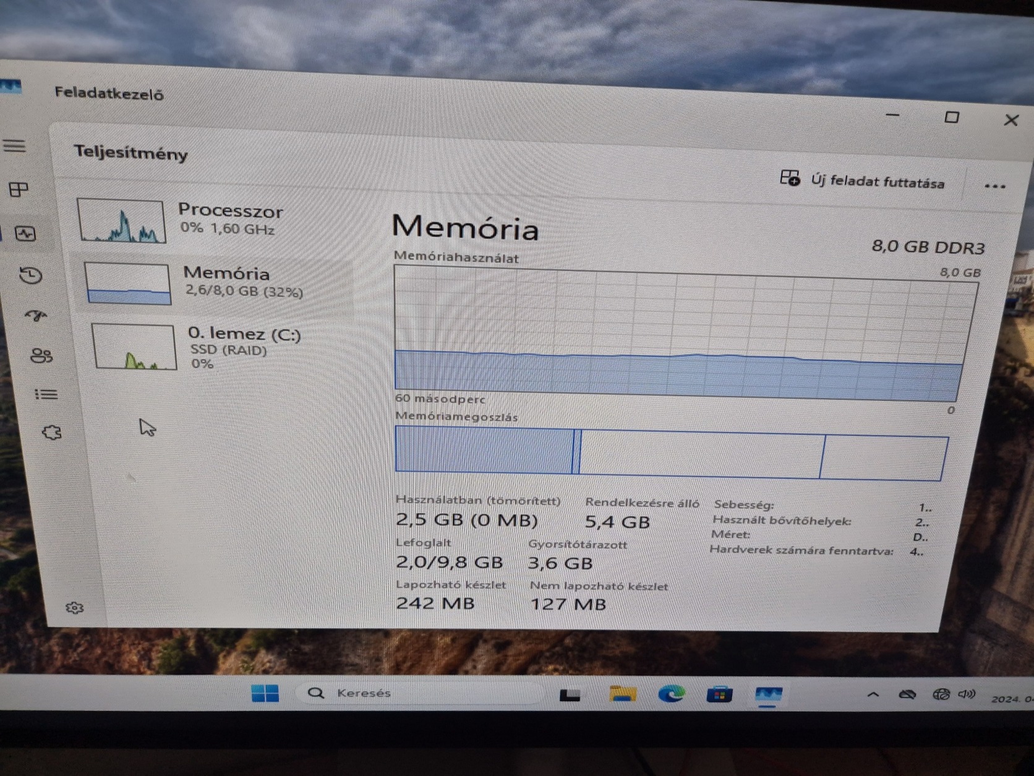Image resolution: width=1034 pixels, height=776 pixels.
Task: Maximize the Feladatkezelő window
Action: (952, 117)
